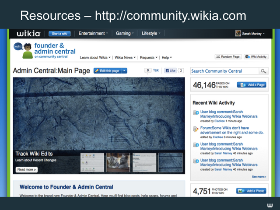Open the Wikia News menu
280x210 pixels.
pyautogui.click(x=125, y=57)
